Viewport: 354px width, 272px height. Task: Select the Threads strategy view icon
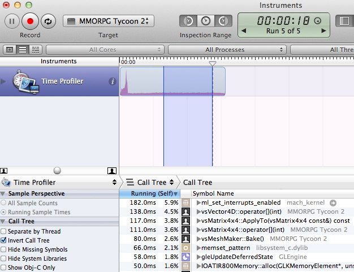(x=36, y=50)
